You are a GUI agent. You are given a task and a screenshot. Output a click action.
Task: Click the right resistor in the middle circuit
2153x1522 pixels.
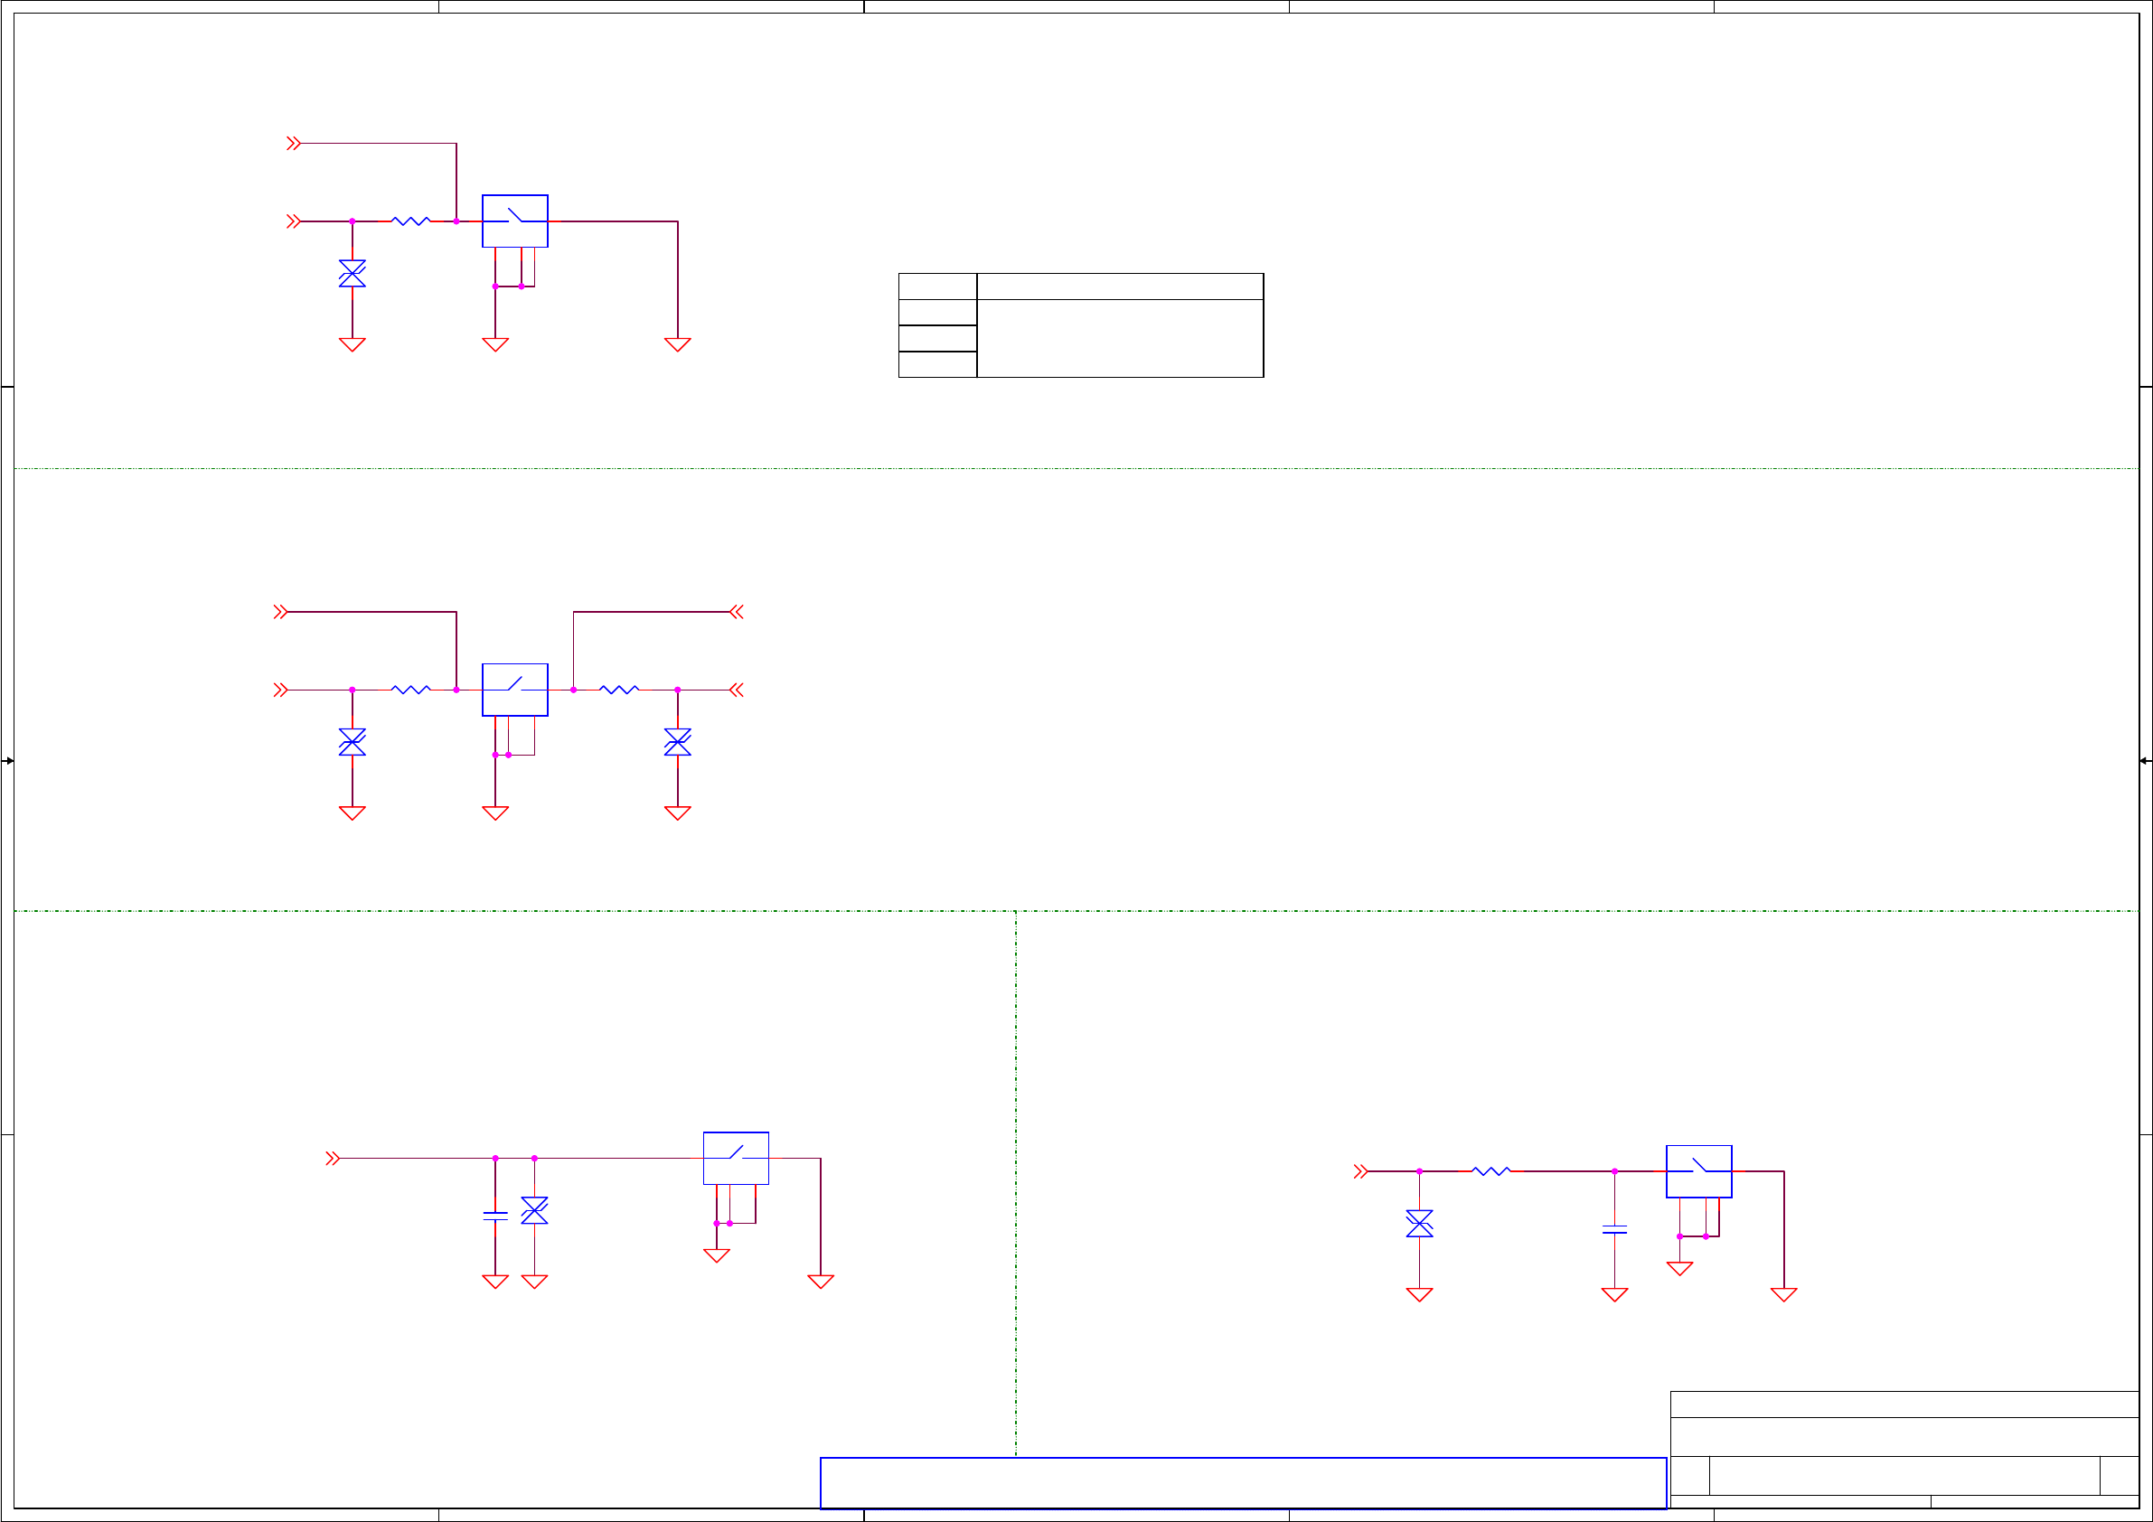pyautogui.click(x=619, y=690)
